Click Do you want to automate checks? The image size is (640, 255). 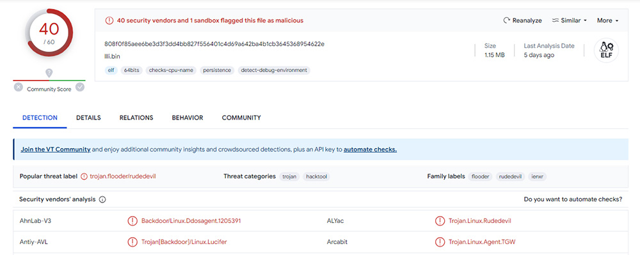573,199
